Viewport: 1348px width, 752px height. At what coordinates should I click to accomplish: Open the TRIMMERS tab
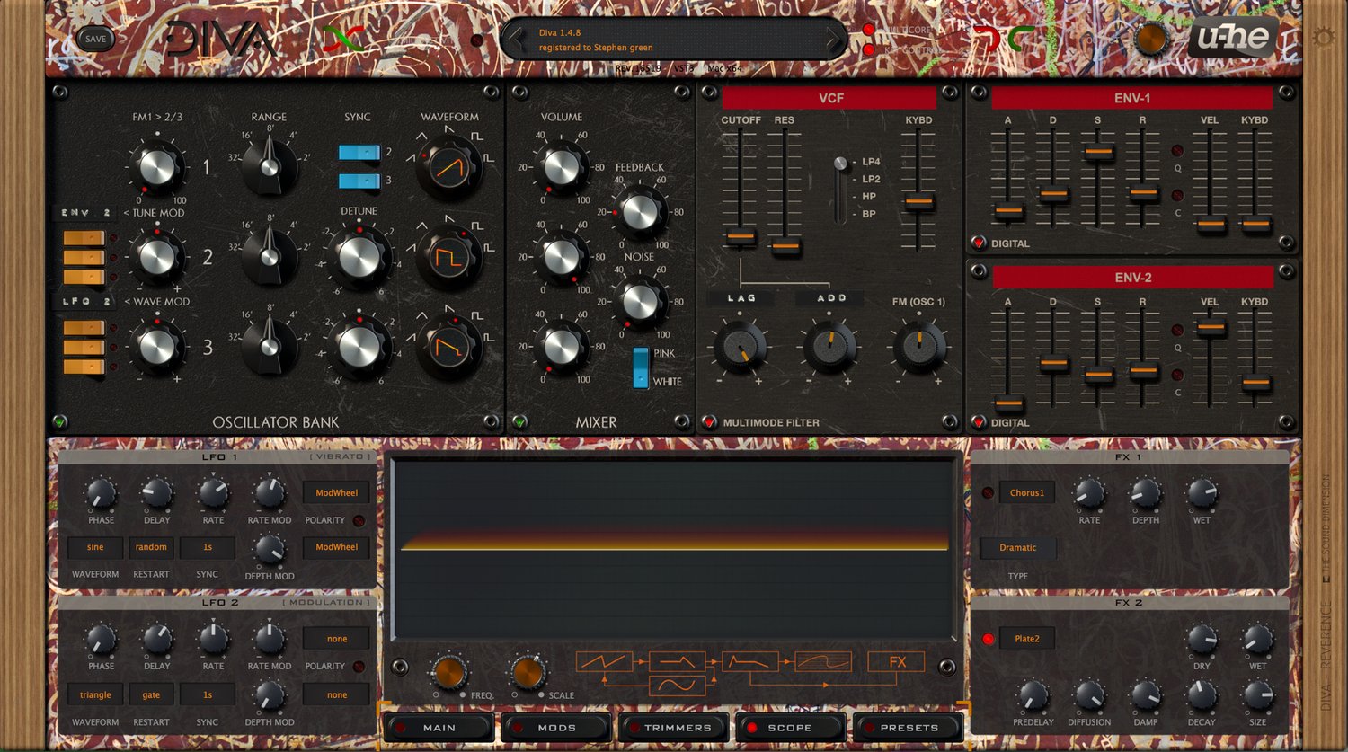pyautogui.click(x=673, y=728)
